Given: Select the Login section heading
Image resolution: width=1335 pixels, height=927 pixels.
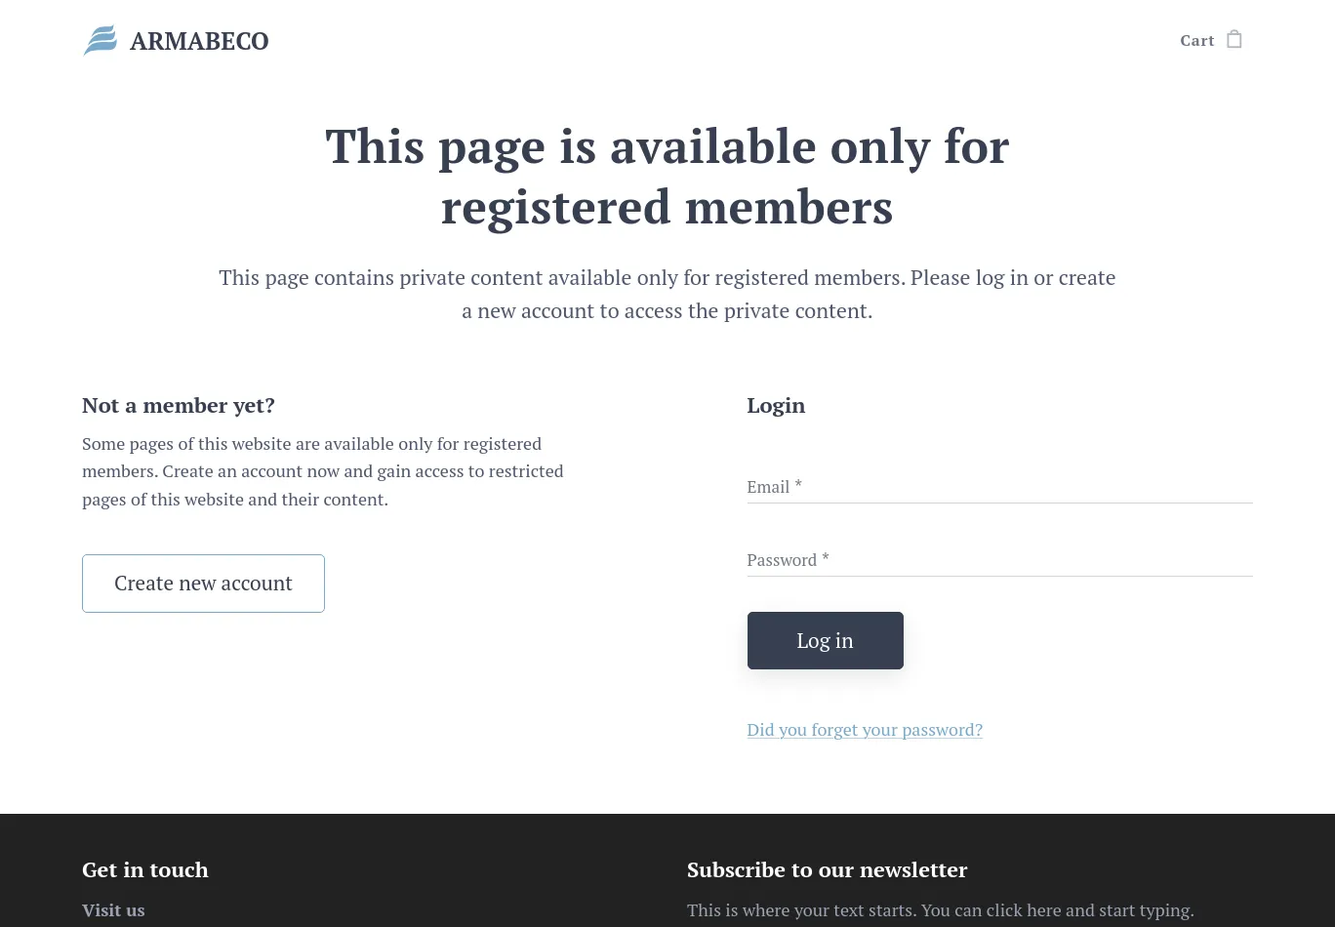Looking at the screenshot, I should (776, 406).
